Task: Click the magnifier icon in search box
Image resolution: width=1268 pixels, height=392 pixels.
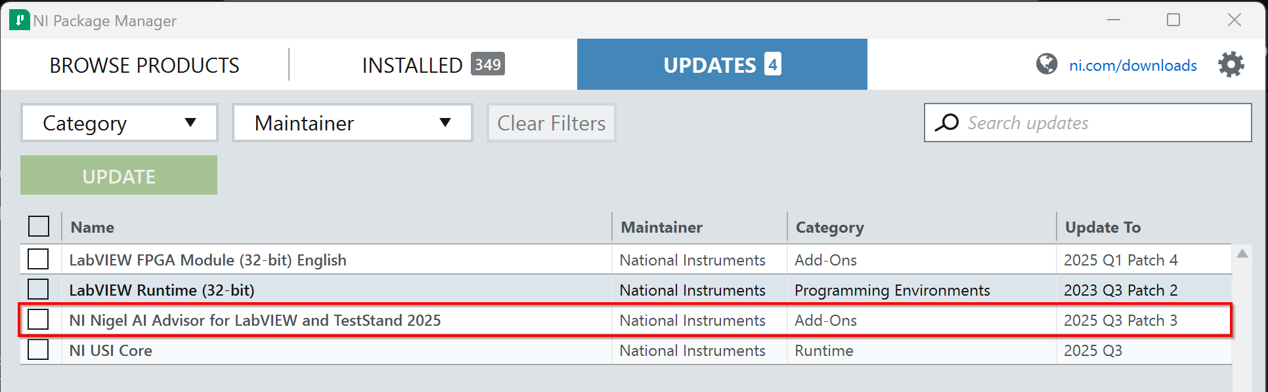Action: [x=947, y=123]
